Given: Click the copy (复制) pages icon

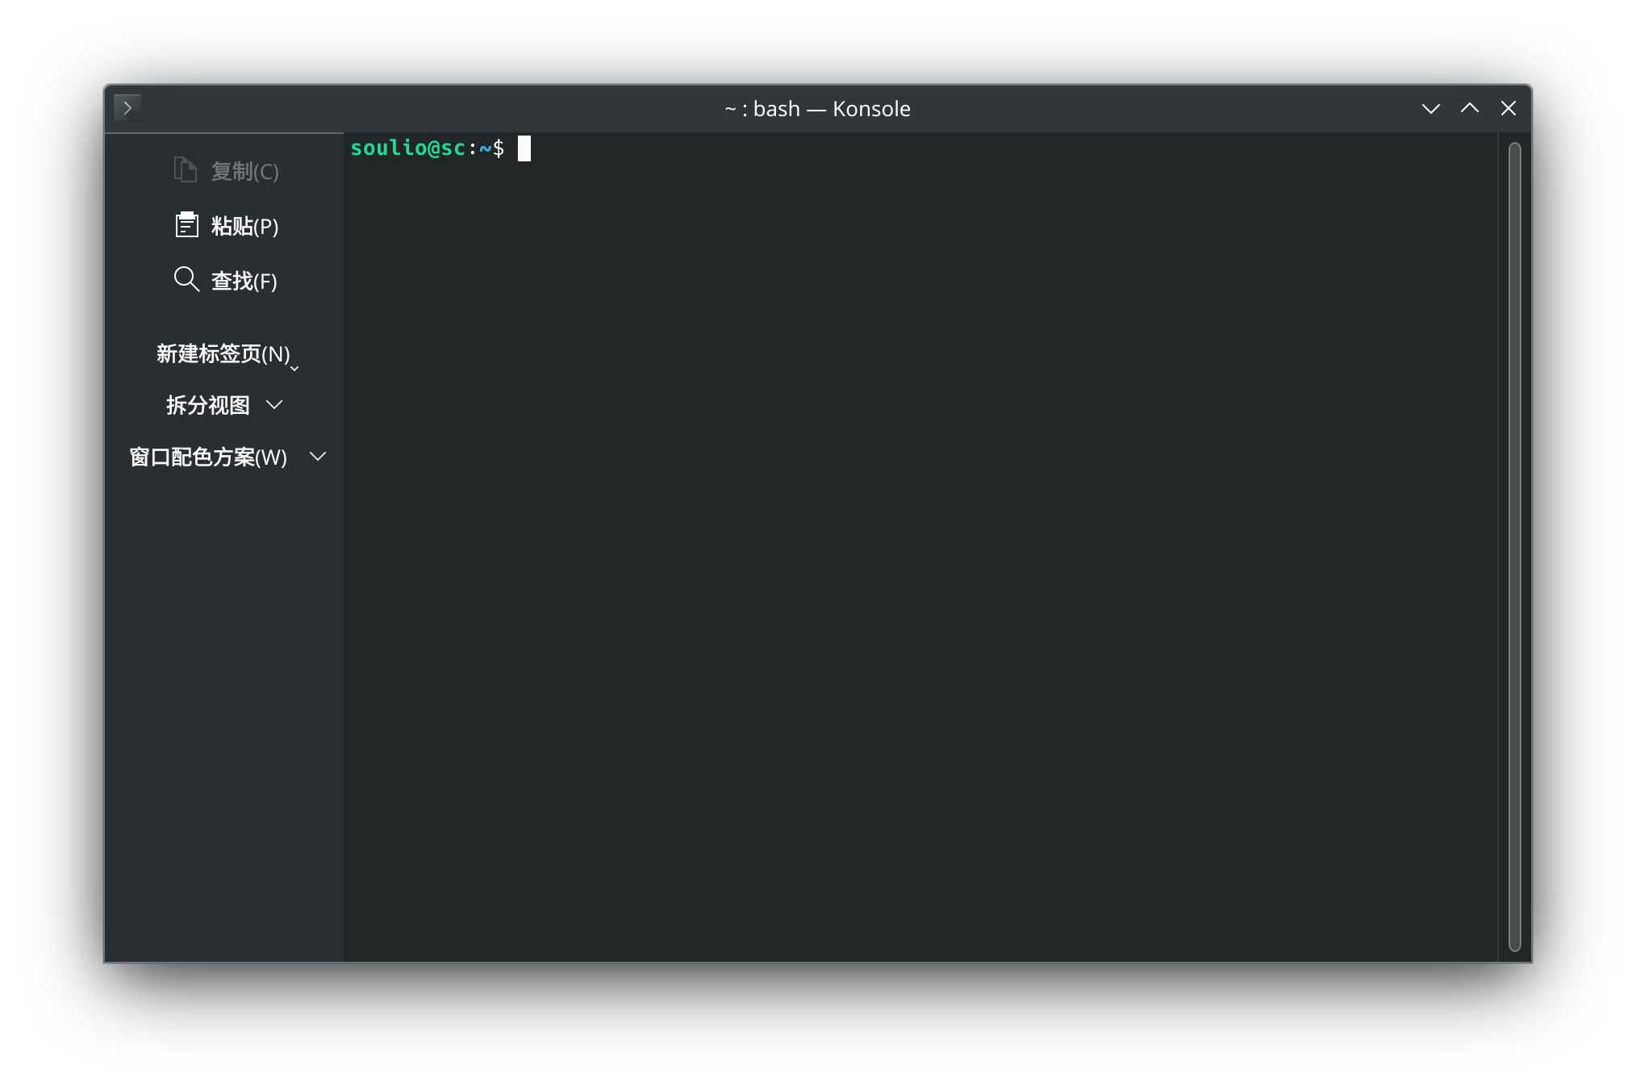Looking at the screenshot, I should click(x=186, y=169).
